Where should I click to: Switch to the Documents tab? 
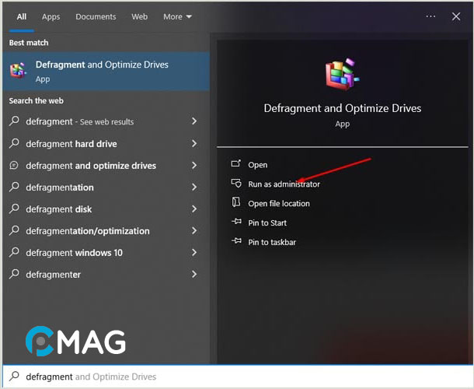[x=96, y=16]
